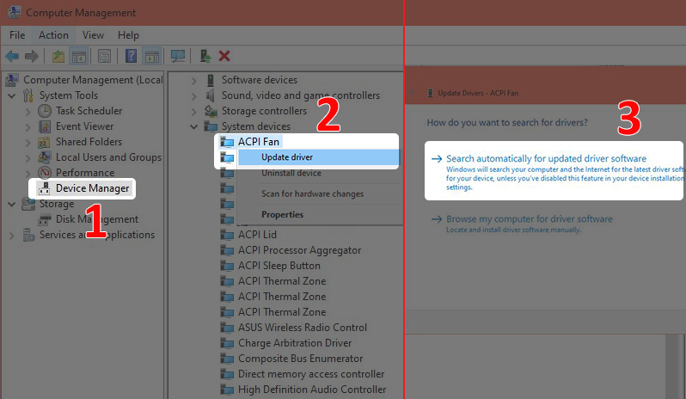
Task: Choose Update driver from context menu
Action: (287, 157)
